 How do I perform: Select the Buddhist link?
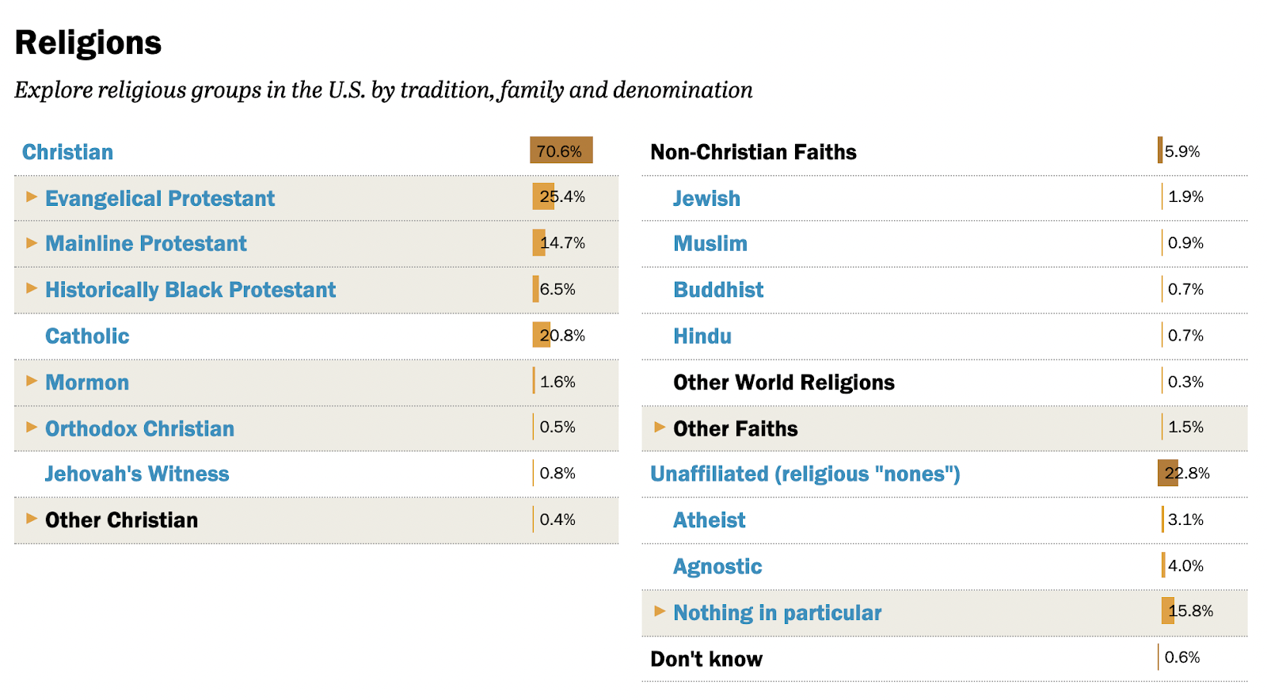(x=718, y=290)
